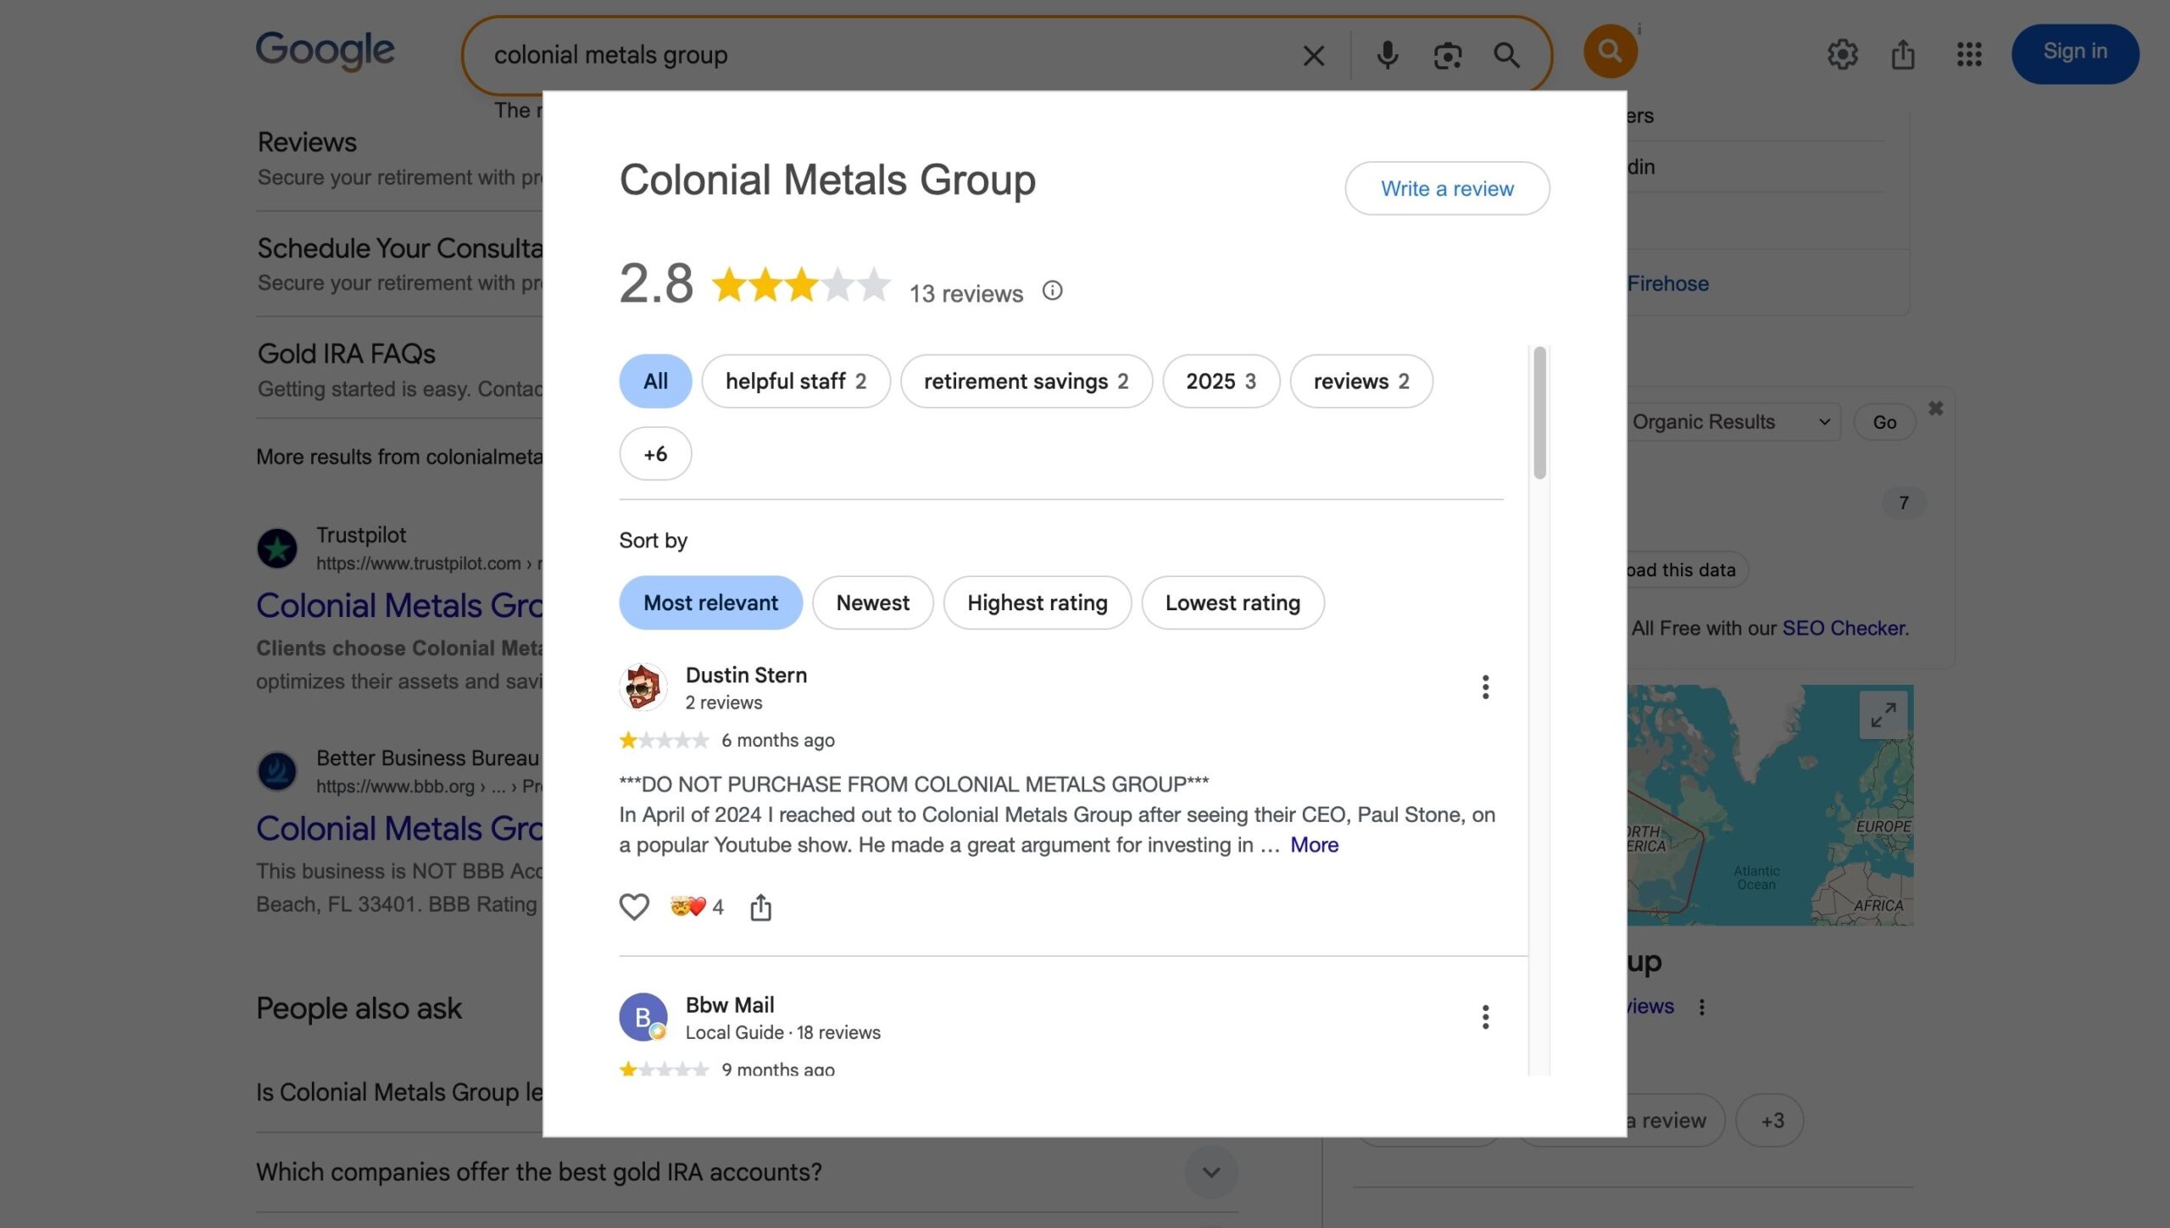The width and height of the screenshot is (2170, 1228).
Task: Open Bbw Mail's profile avatar
Action: pos(643,1017)
